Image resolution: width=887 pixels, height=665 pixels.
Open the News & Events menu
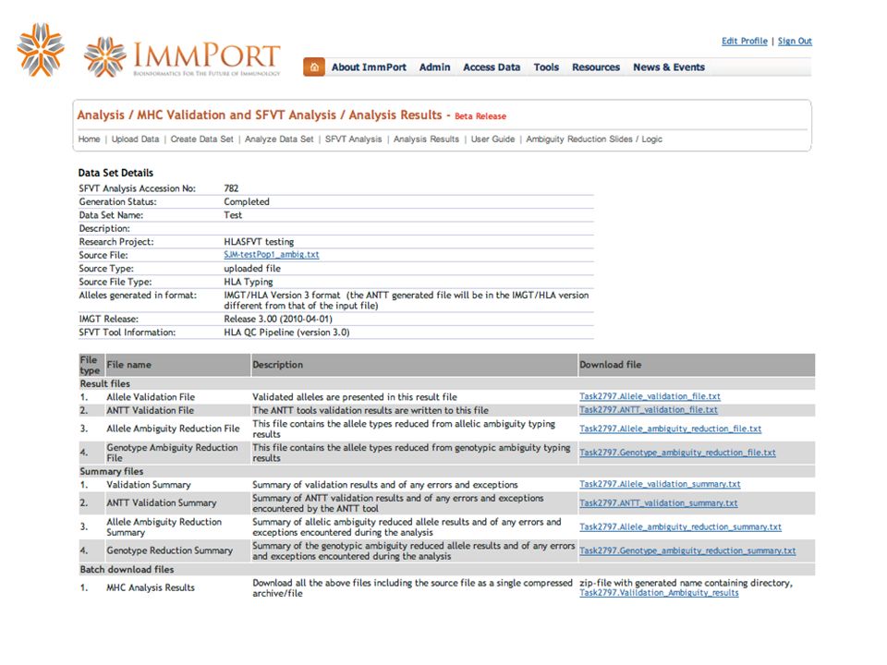669,67
